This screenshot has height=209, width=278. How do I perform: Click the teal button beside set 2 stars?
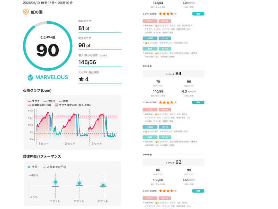pyautogui.click(x=198, y=102)
